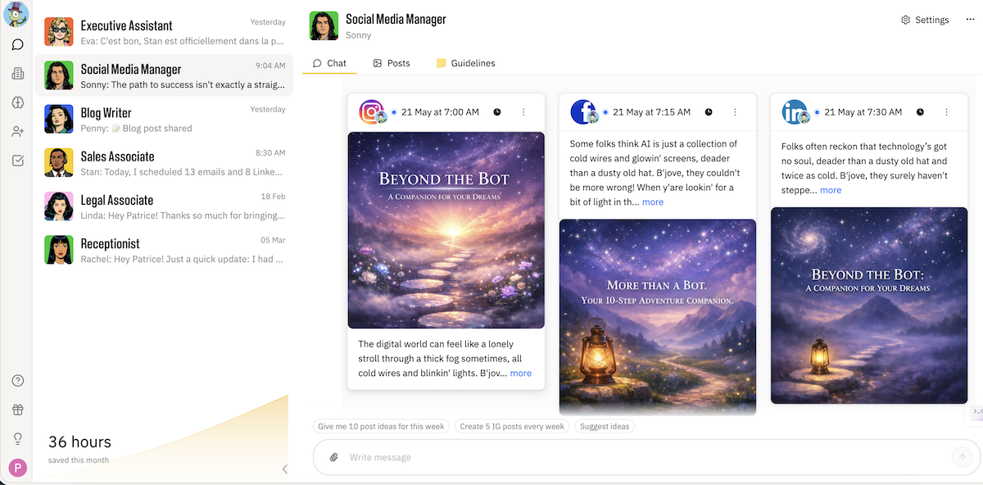Switch to the Guidelines tab
Viewport: 983px width, 485px height.
point(465,63)
